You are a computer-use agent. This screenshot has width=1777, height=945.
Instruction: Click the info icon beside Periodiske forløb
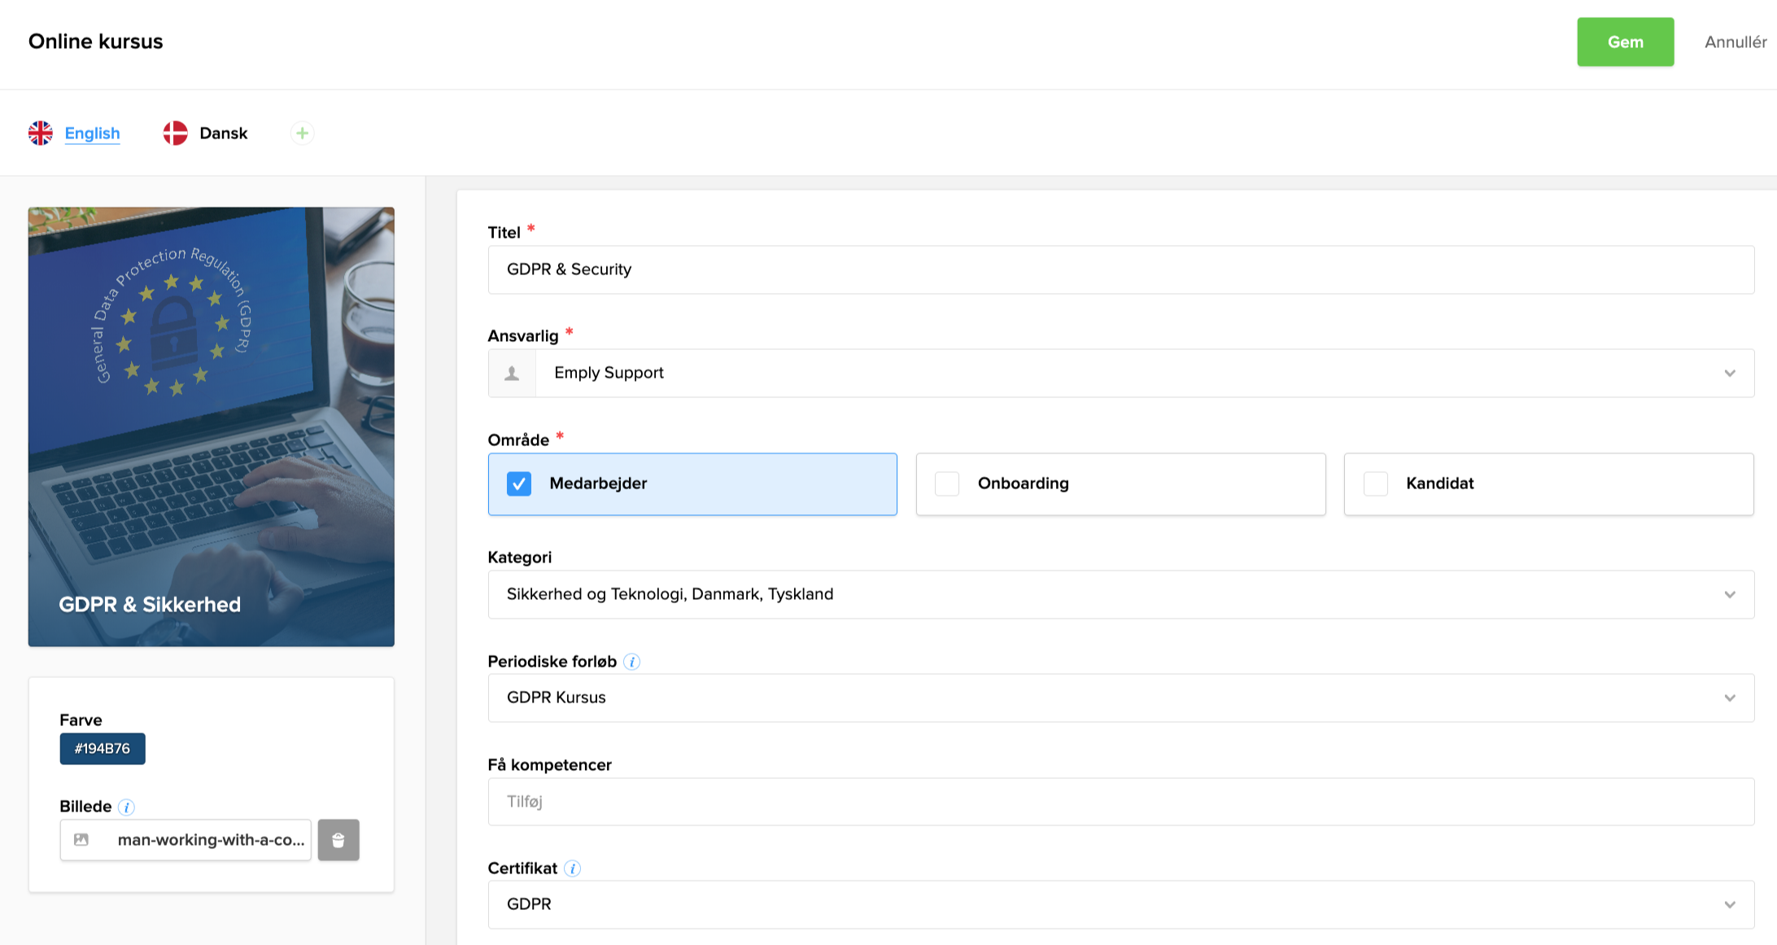click(x=631, y=662)
